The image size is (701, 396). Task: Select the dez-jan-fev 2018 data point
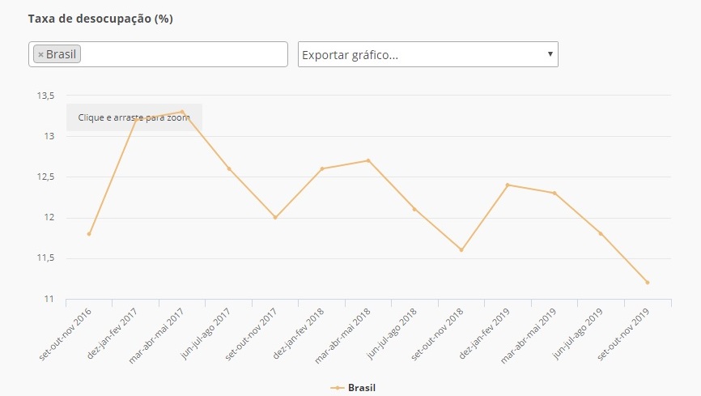(322, 168)
